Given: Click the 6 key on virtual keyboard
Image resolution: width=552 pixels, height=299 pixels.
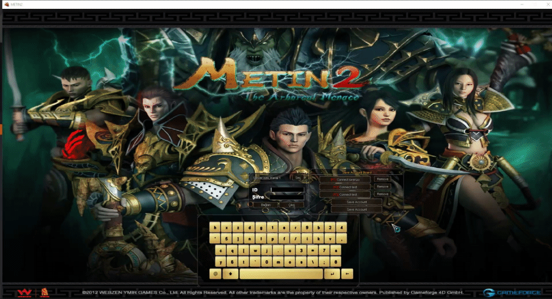Looking at the screenshot, I should click(x=232, y=261).
